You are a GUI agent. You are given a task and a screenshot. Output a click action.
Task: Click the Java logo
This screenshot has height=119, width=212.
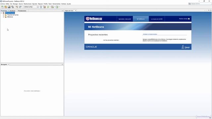185,47
